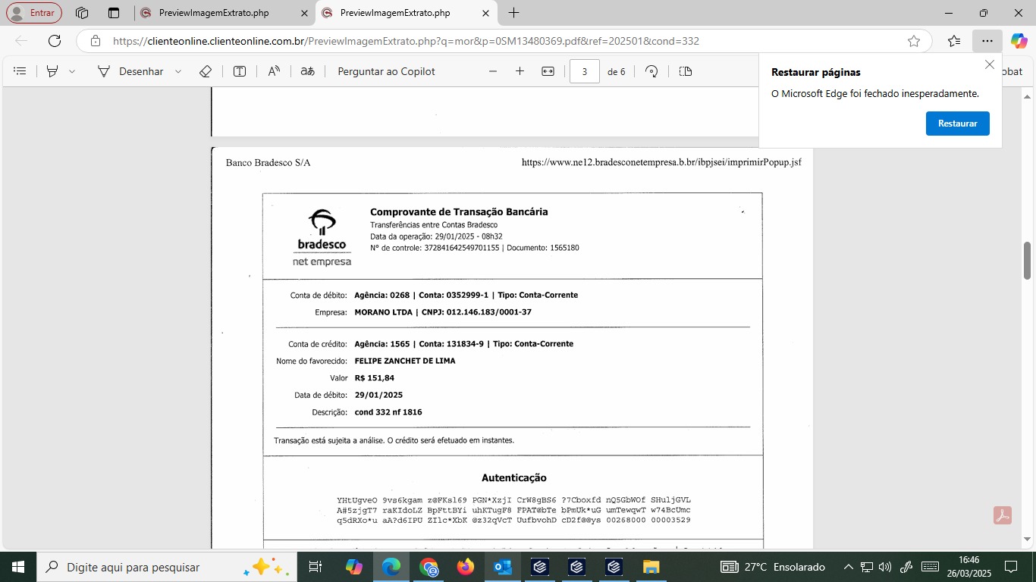Image resolution: width=1036 pixels, height=582 pixels.
Task: Rotate the PDF page
Action: tap(651, 71)
